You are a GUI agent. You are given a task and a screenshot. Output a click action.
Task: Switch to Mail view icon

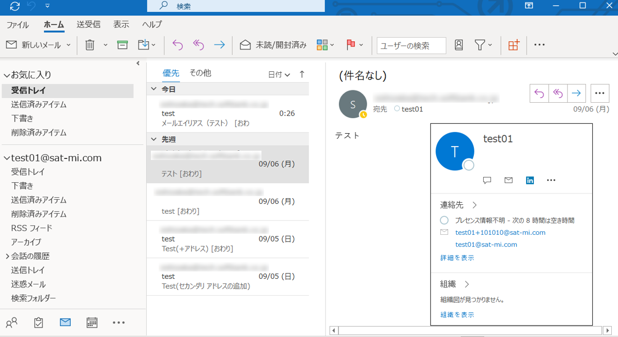[x=65, y=323]
